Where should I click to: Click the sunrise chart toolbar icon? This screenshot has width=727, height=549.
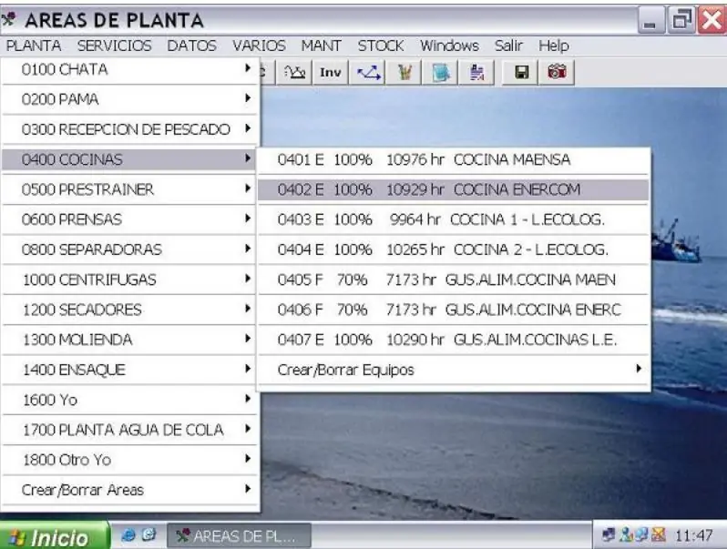[294, 72]
